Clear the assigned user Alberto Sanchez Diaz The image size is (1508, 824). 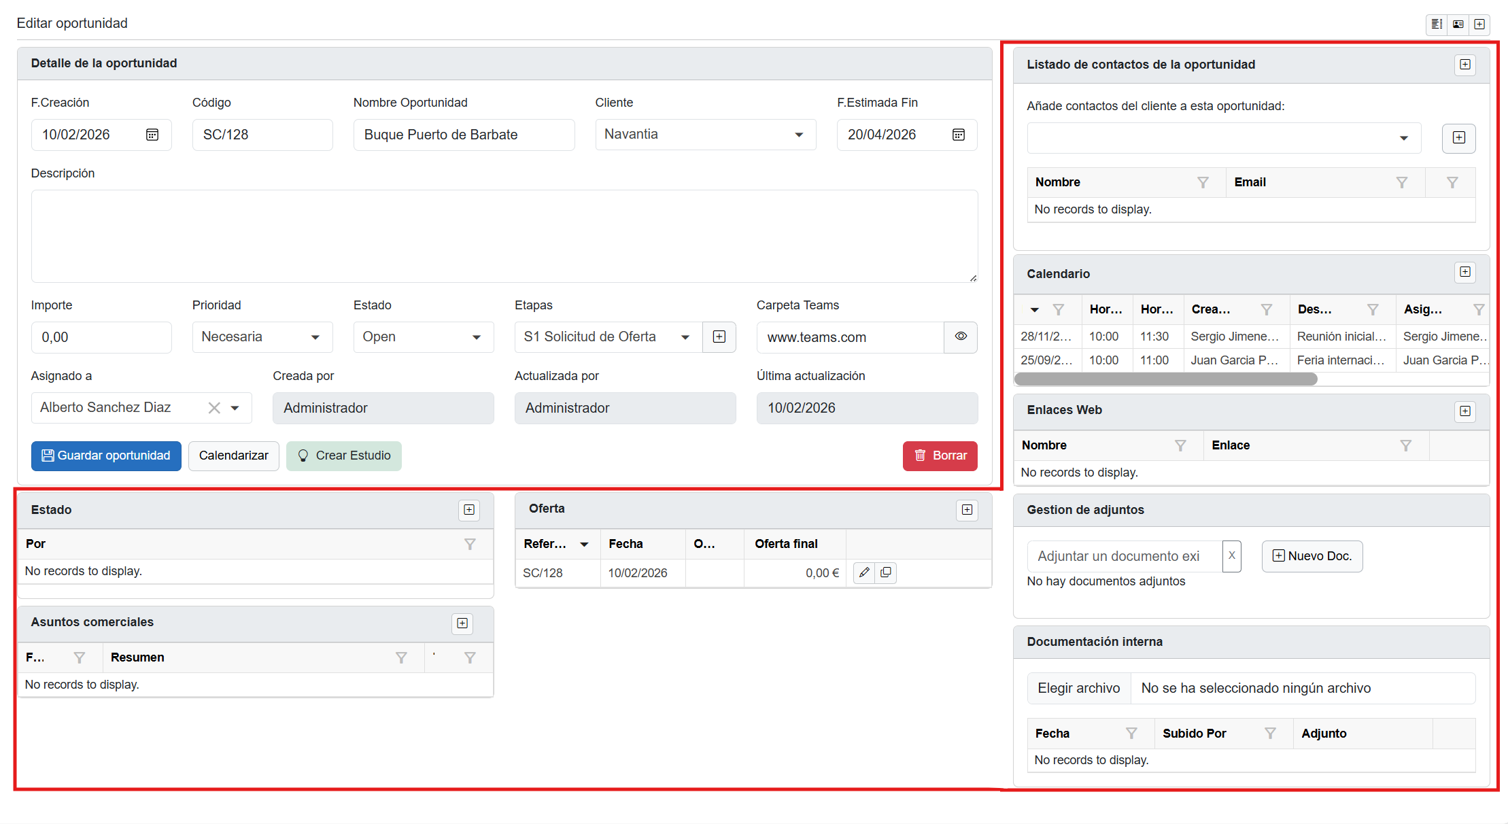214,408
